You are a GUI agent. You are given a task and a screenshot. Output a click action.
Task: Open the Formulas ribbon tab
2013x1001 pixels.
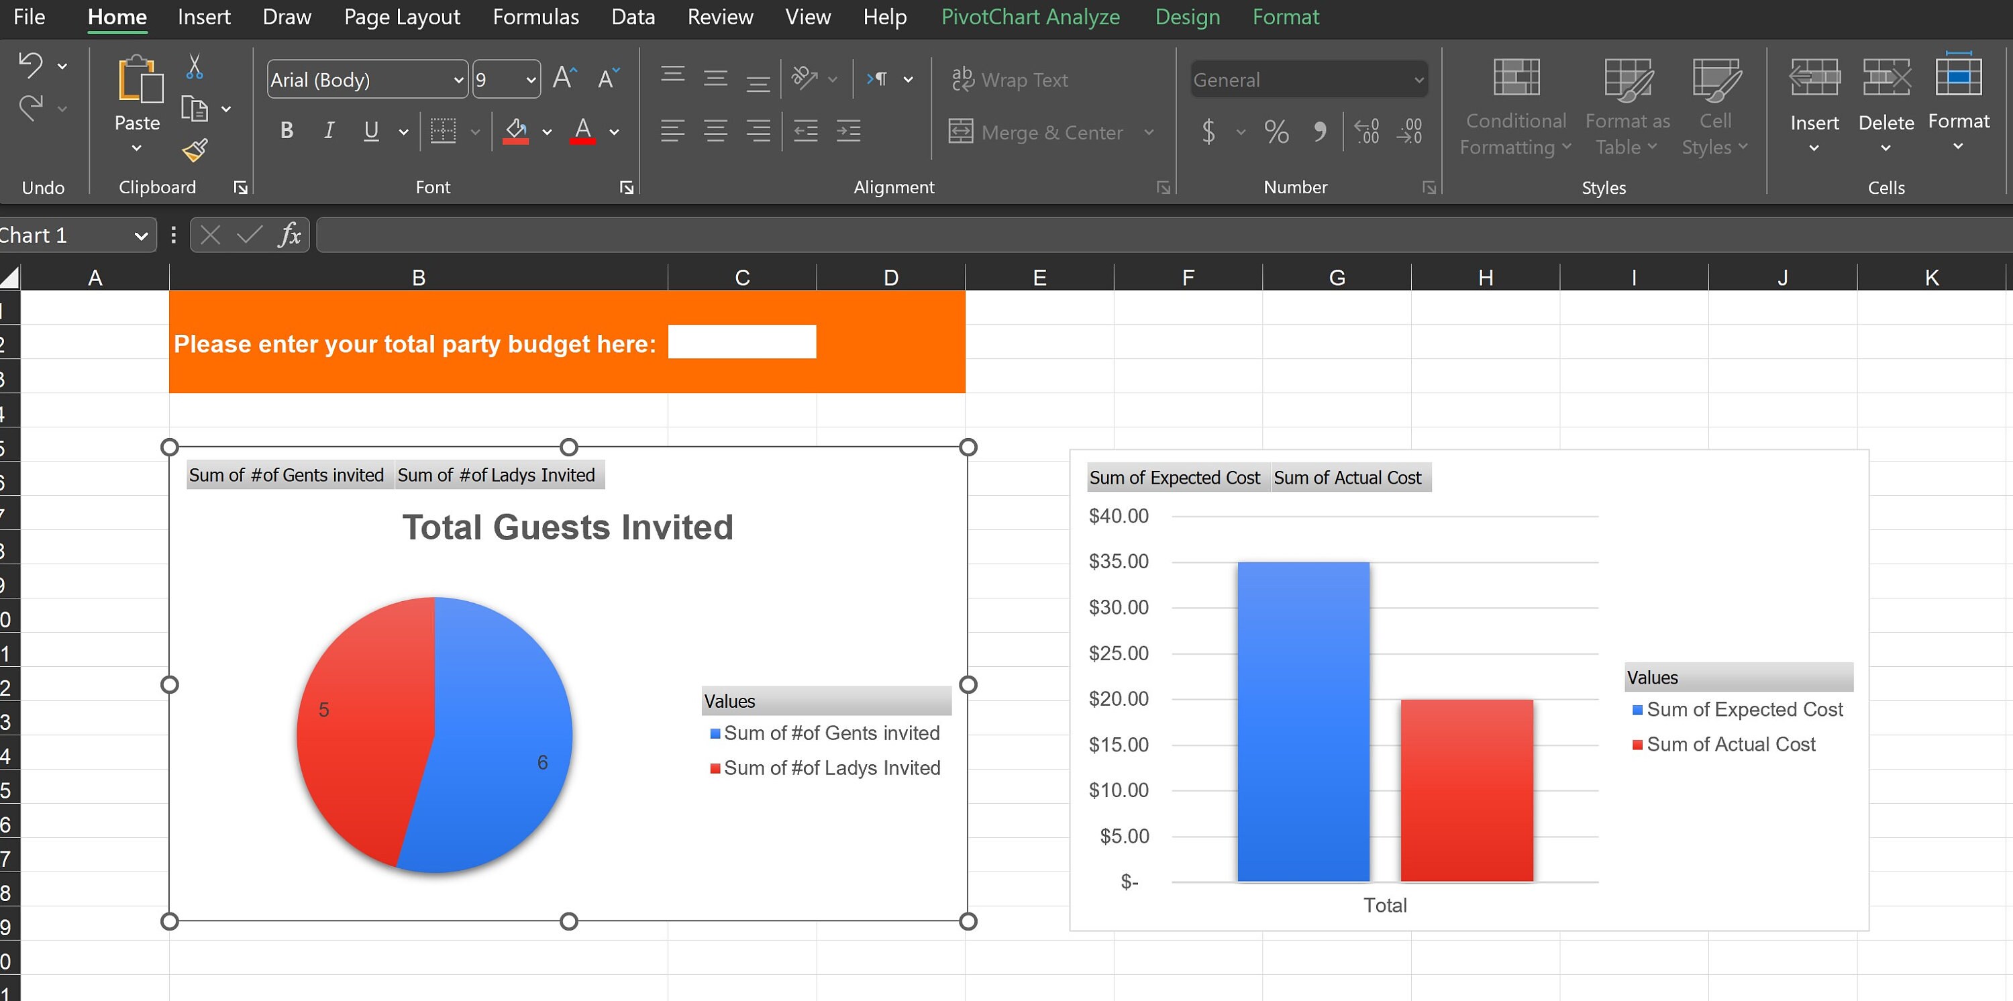point(535,16)
